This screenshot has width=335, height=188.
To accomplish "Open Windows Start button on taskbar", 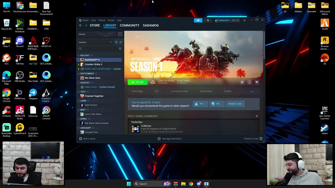I will coord(129,184).
